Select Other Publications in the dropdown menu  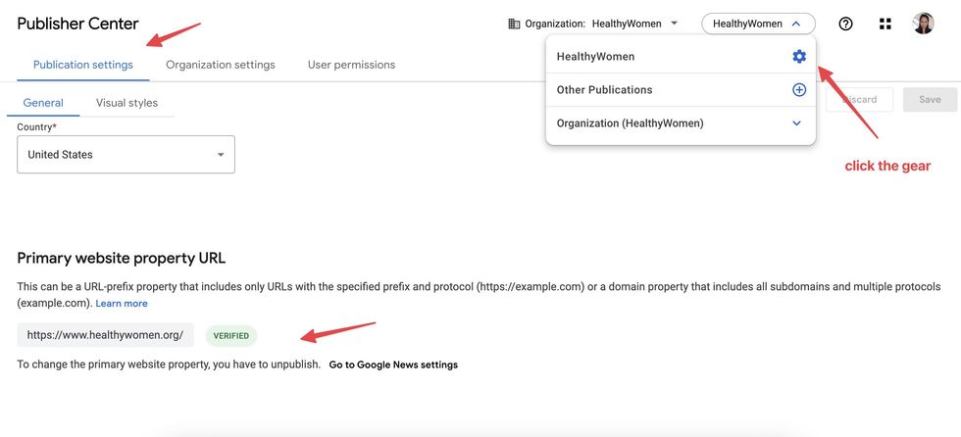(681, 90)
